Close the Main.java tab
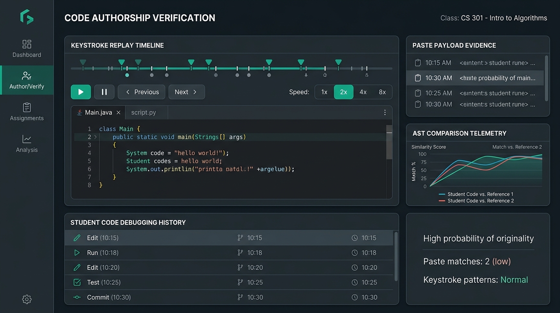This screenshot has height=313, width=560. pos(118,112)
